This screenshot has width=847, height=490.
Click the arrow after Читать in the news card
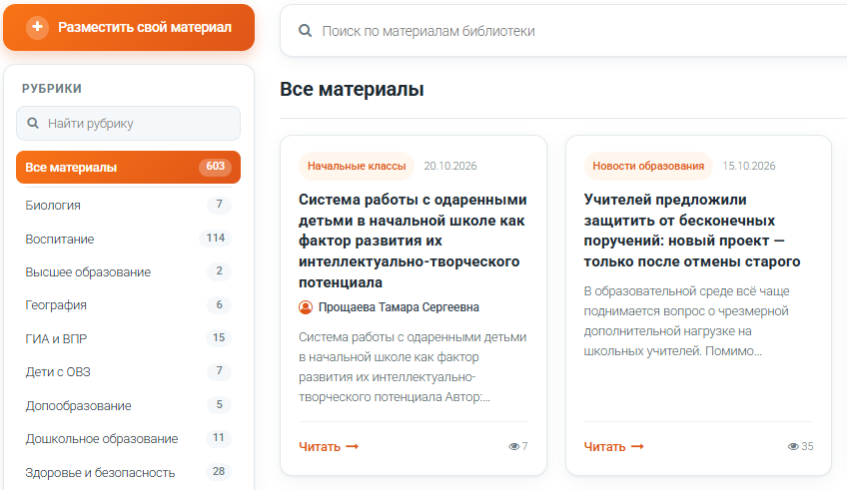coord(637,446)
